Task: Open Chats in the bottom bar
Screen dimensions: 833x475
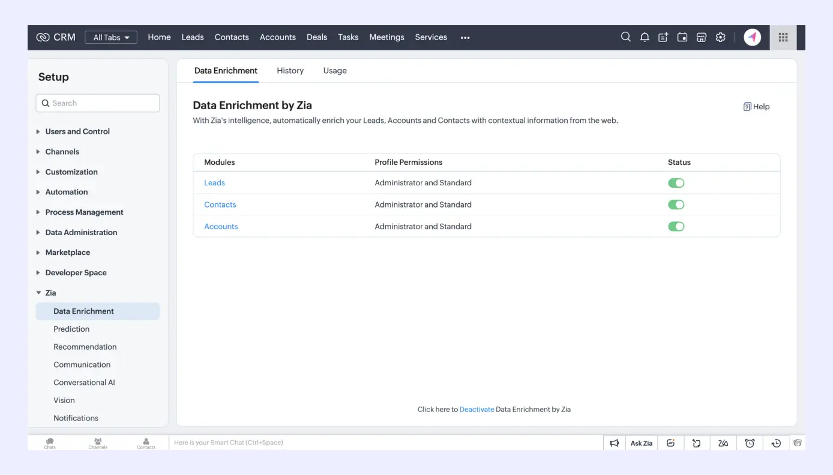Action: click(50, 443)
